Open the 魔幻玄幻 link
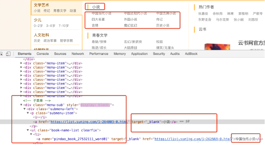Screen dimensions: 265x146 pos(130,25)
